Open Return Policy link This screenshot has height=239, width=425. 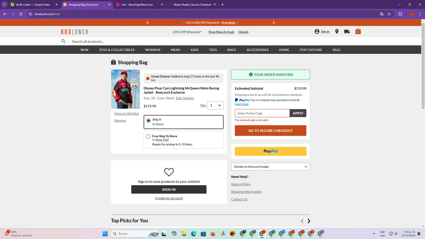(241, 184)
